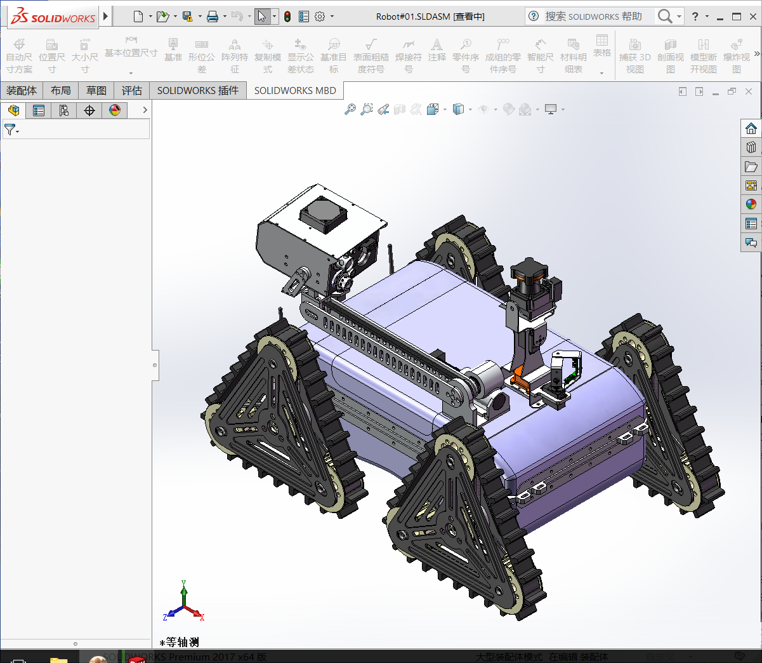Open the 评估 ribbon tab
The height and width of the screenshot is (663, 762).
[x=131, y=90]
